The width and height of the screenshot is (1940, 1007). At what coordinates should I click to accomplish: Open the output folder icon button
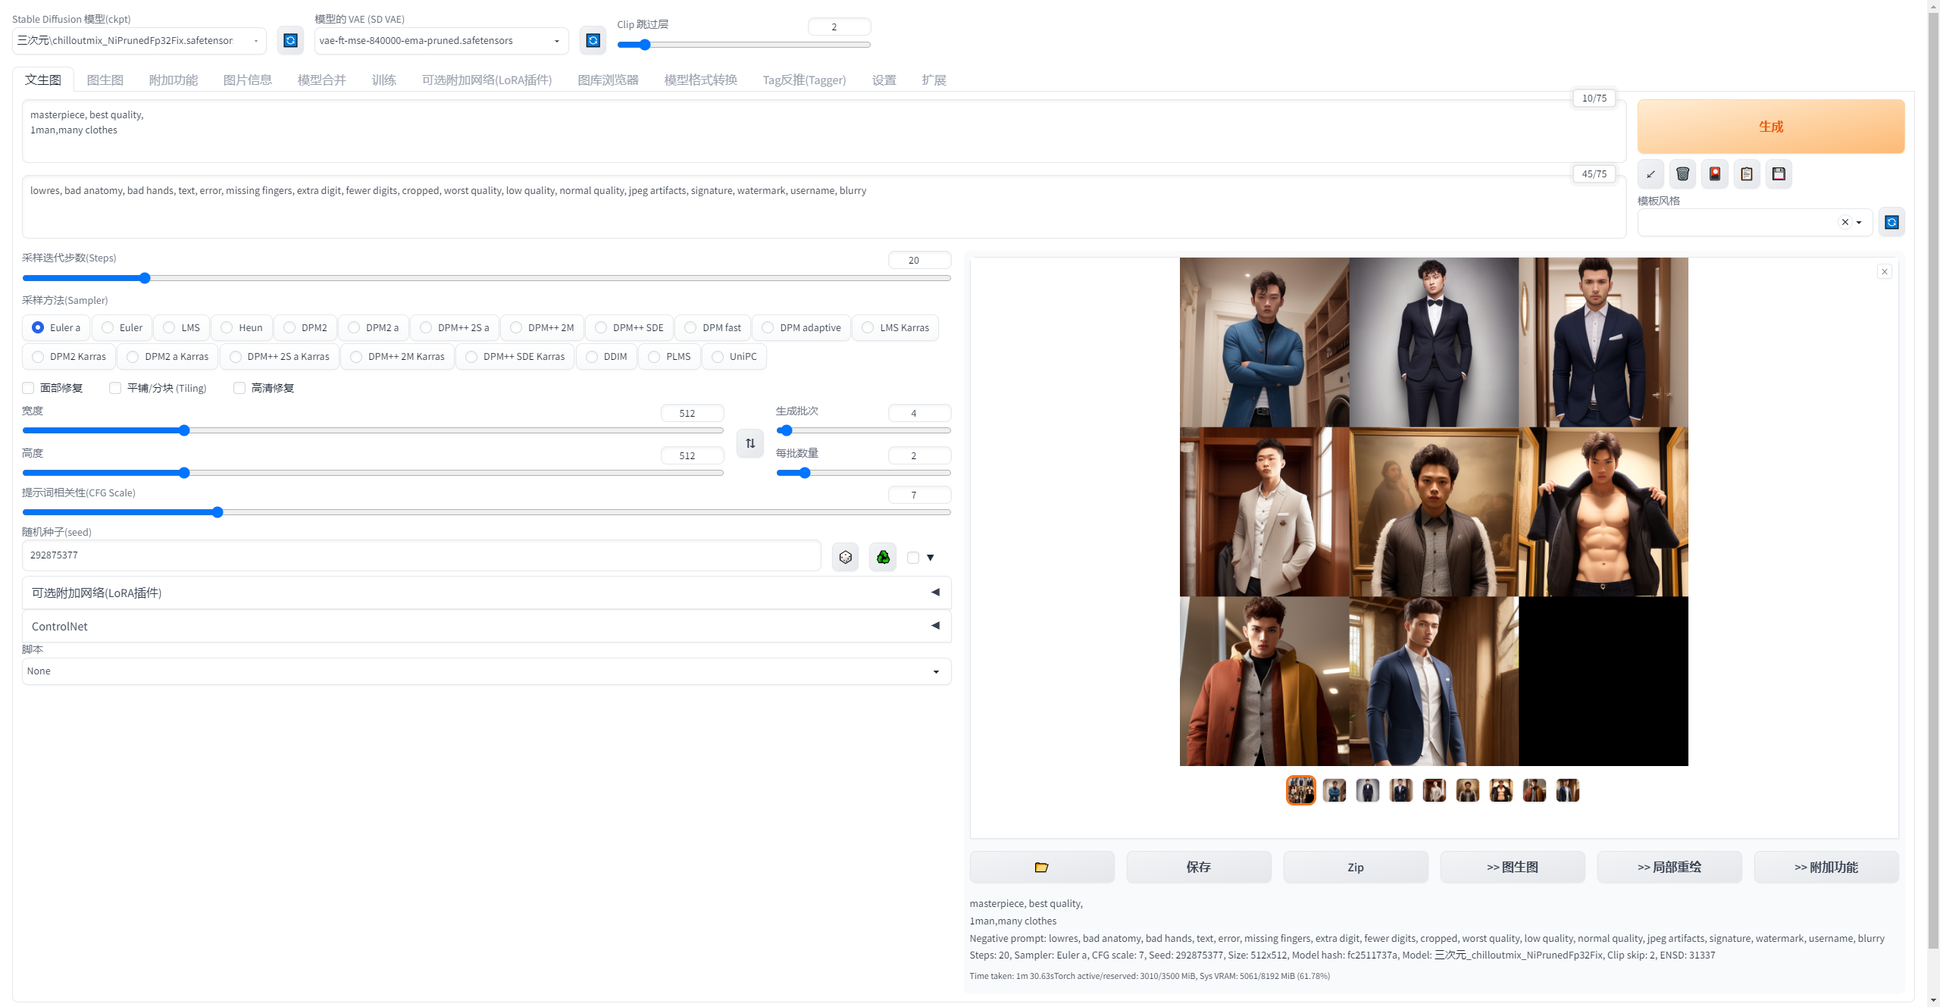[1041, 867]
